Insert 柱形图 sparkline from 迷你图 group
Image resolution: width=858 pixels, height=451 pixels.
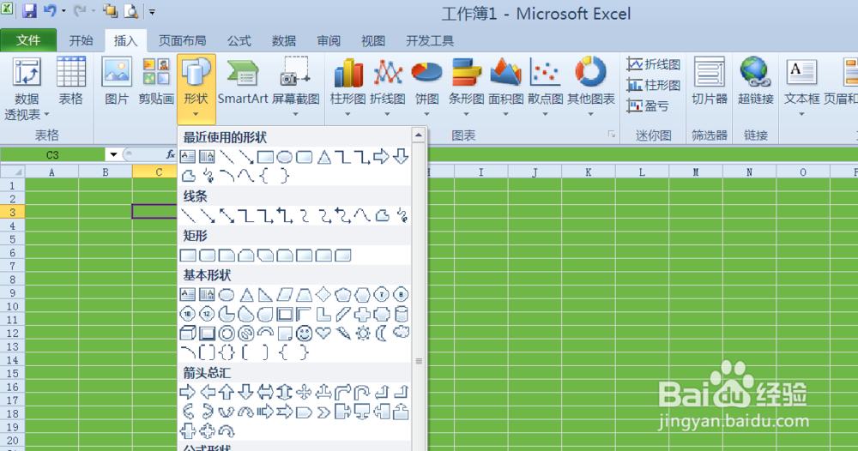point(653,85)
